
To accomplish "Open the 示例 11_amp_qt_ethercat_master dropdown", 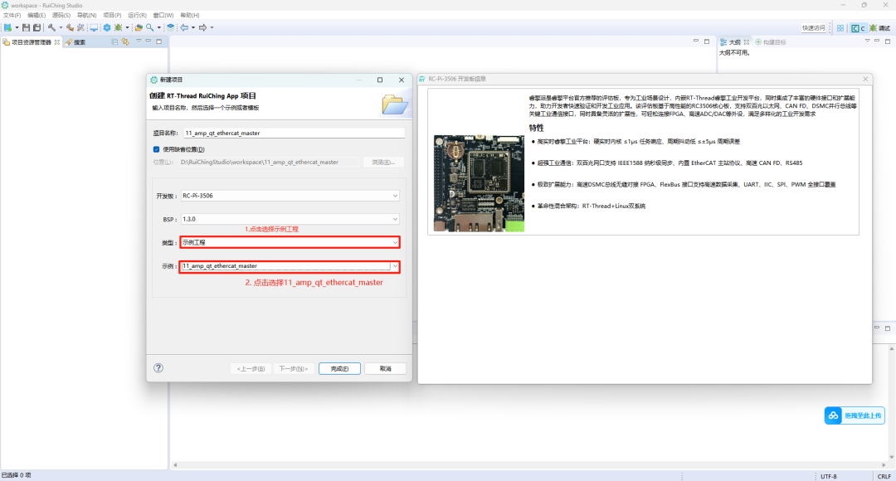I will pos(290,266).
